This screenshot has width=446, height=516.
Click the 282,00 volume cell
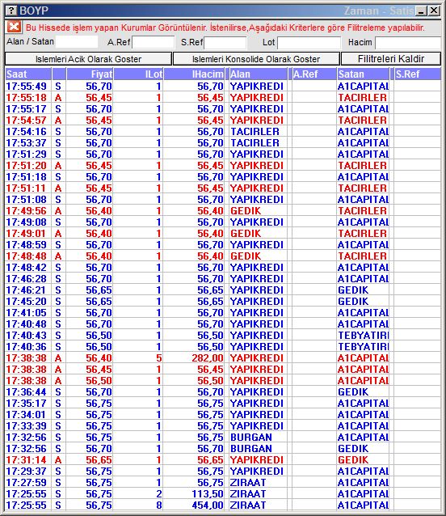pyautogui.click(x=208, y=358)
